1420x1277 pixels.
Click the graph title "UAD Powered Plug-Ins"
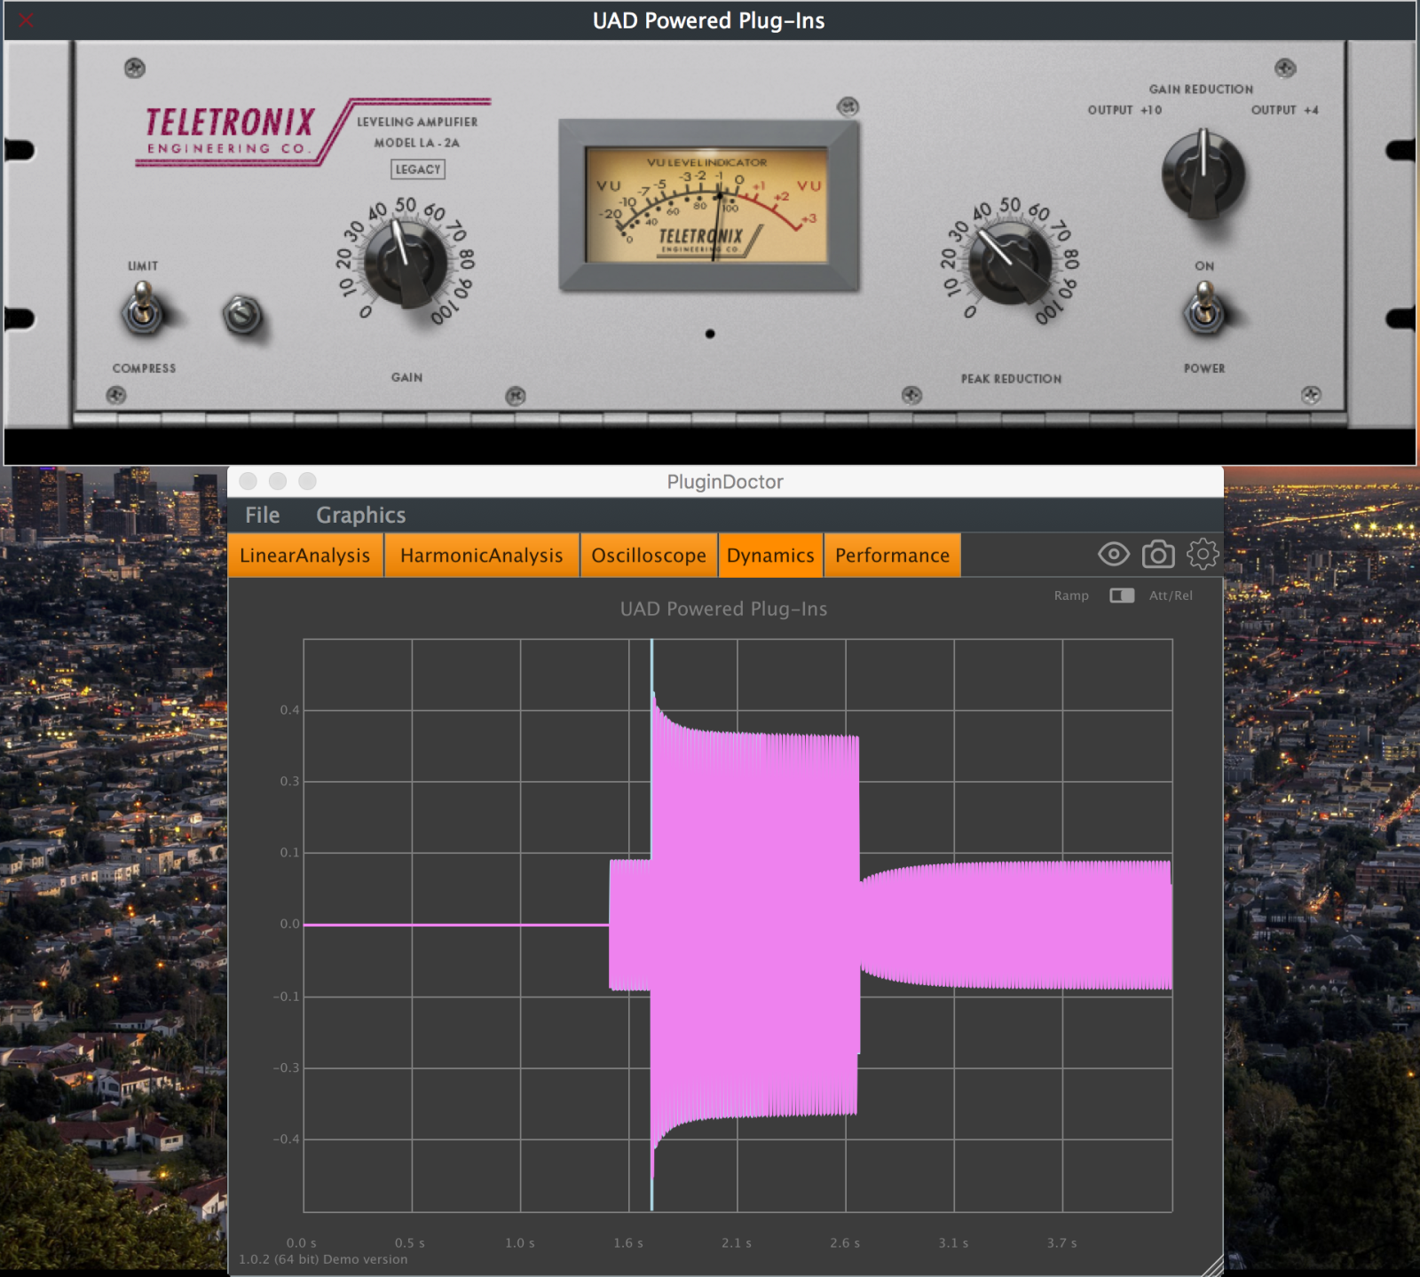pos(723,609)
